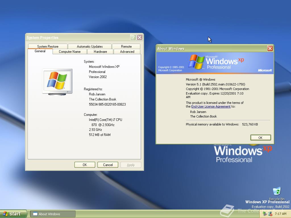Open the Computer Name tab

(x=70, y=52)
